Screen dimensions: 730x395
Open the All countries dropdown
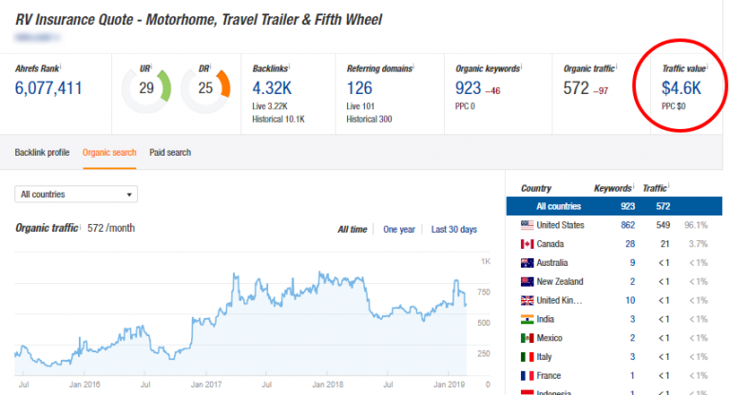point(77,195)
